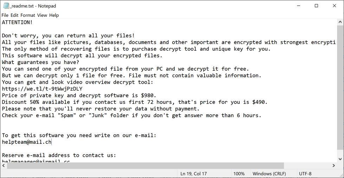This screenshot has height=178, width=344.
Task: Click the Notepad icon in title bar
Action: (6, 6)
